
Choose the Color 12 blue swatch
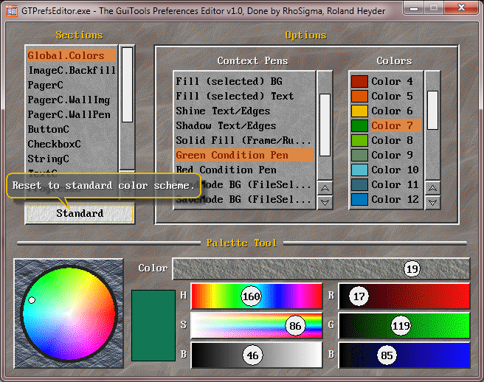pos(359,199)
